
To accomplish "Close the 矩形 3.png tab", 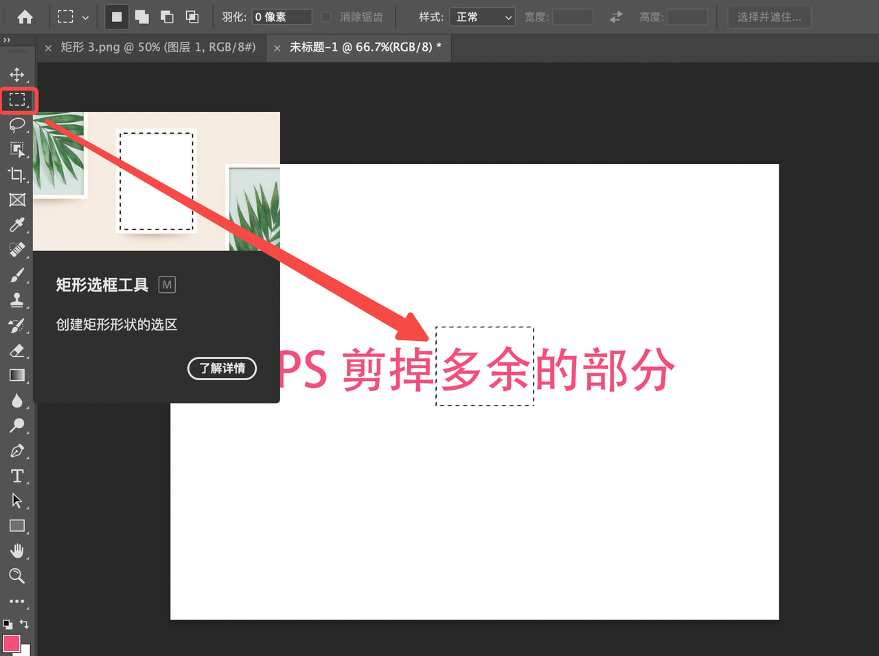I will (x=48, y=48).
